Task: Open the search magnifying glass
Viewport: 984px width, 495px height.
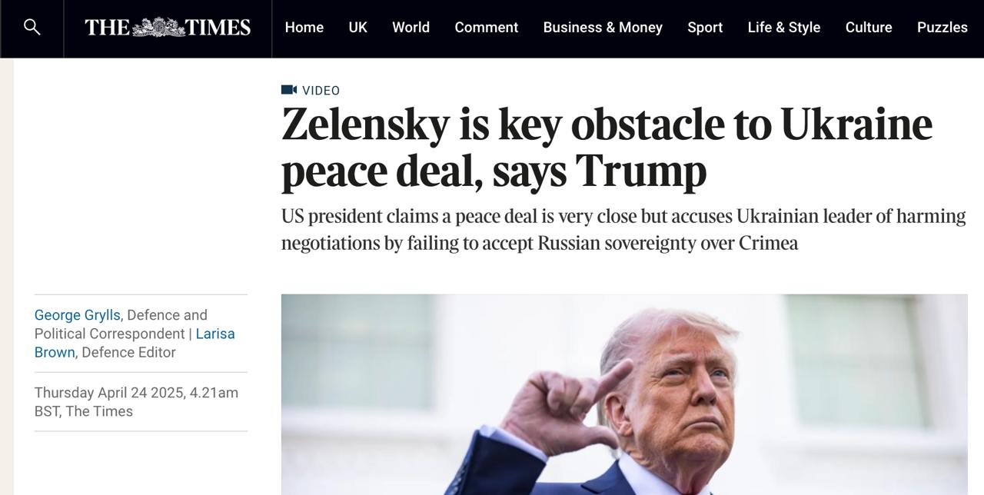Action: [32, 28]
